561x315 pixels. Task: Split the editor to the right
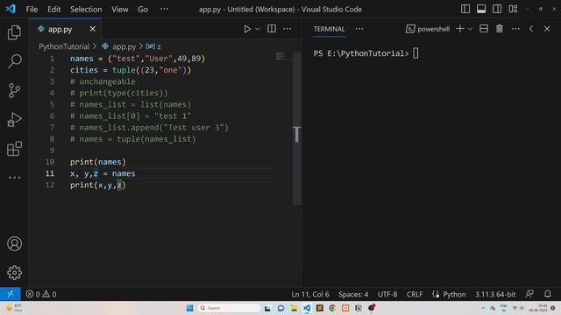pyautogui.click(x=272, y=29)
